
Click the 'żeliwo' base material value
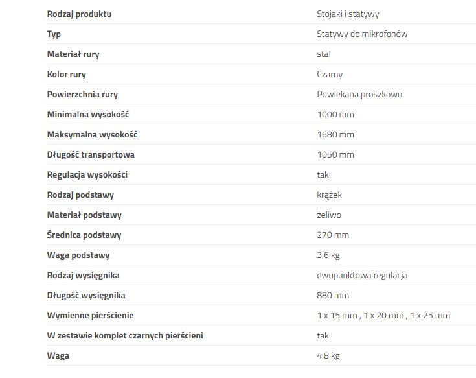point(329,215)
